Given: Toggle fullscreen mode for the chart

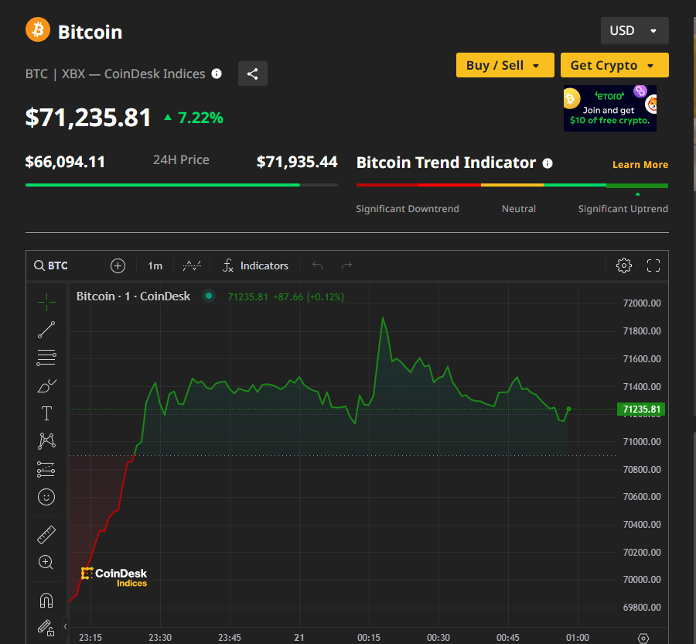Looking at the screenshot, I should (653, 265).
